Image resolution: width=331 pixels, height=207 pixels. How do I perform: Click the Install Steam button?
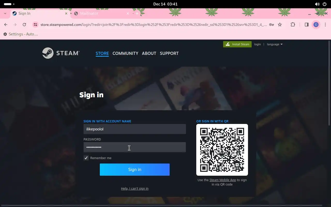pyautogui.click(x=237, y=44)
